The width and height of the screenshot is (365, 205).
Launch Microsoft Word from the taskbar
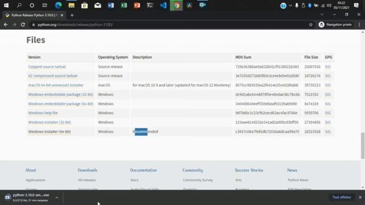pos(111,5)
